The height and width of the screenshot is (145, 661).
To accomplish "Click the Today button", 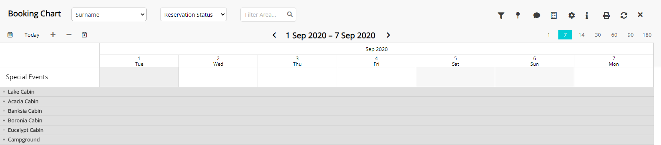I will tap(32, 35).
